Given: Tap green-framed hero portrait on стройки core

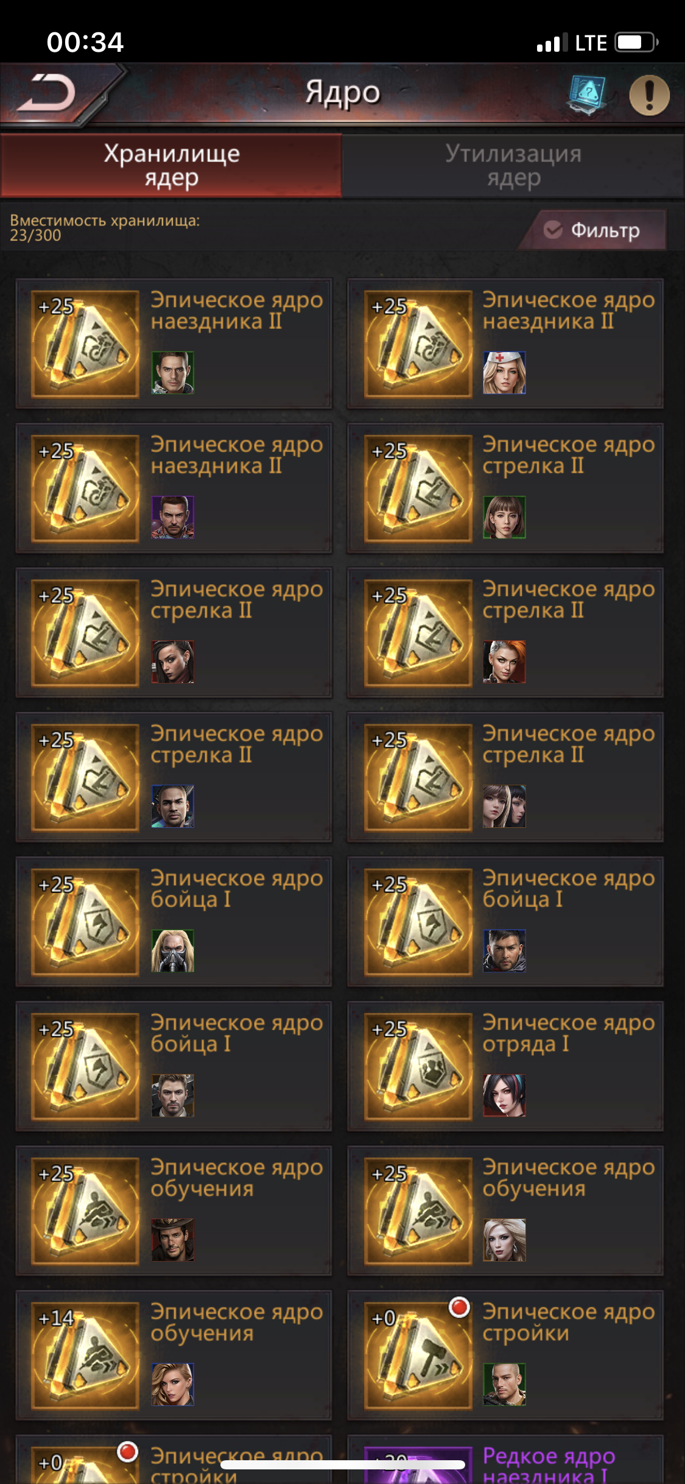Looking at the screenshot, I should click(504, 1385).
